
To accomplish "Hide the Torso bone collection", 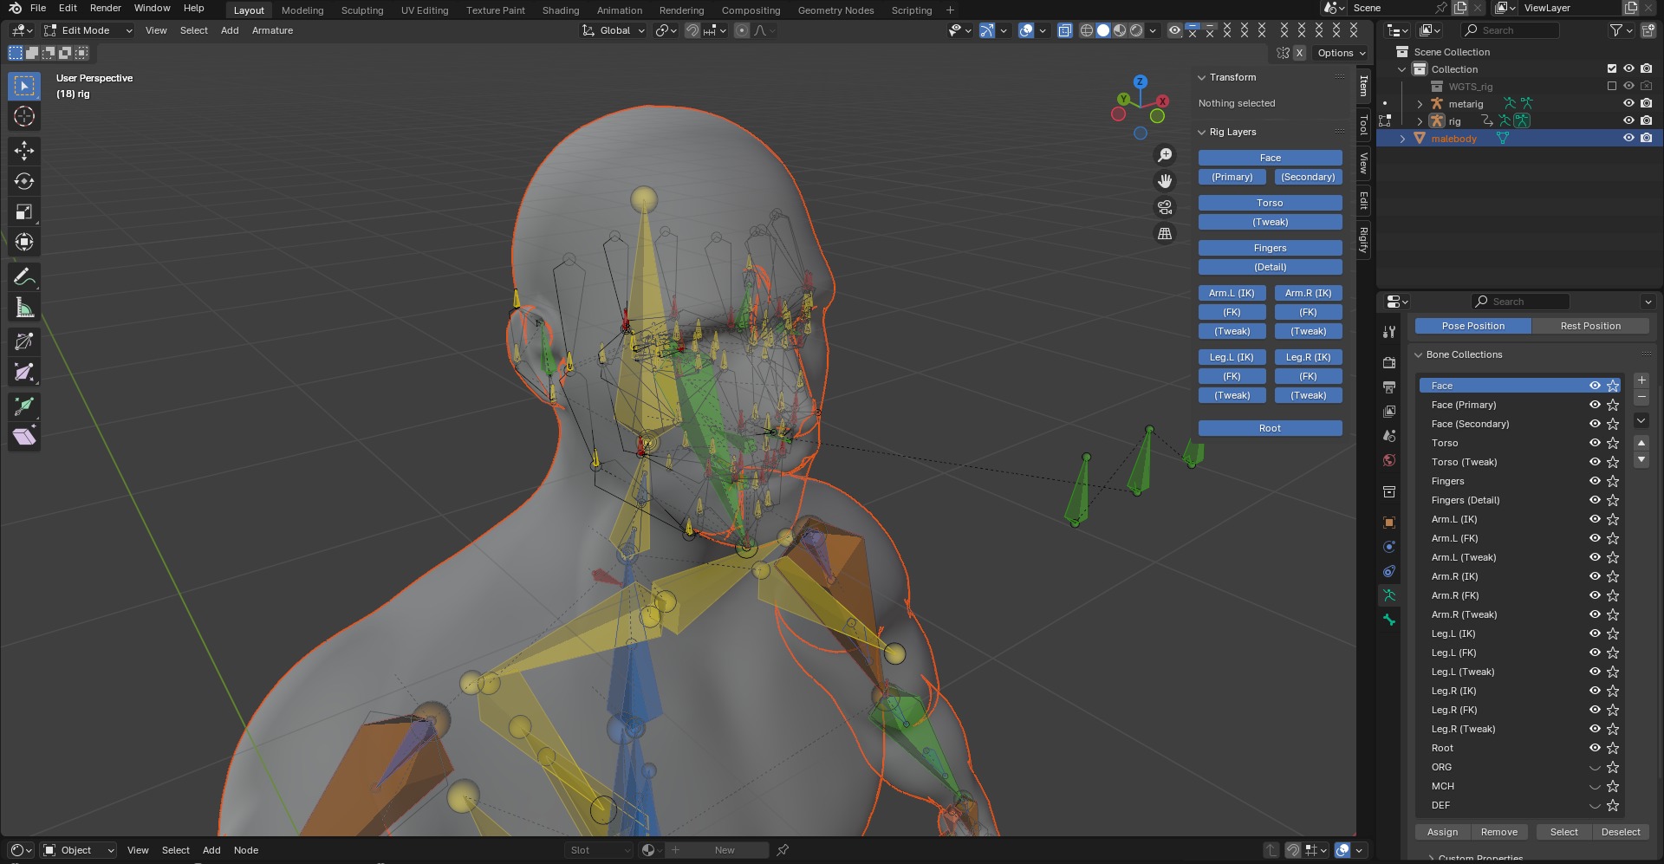I will [1595, 443].
